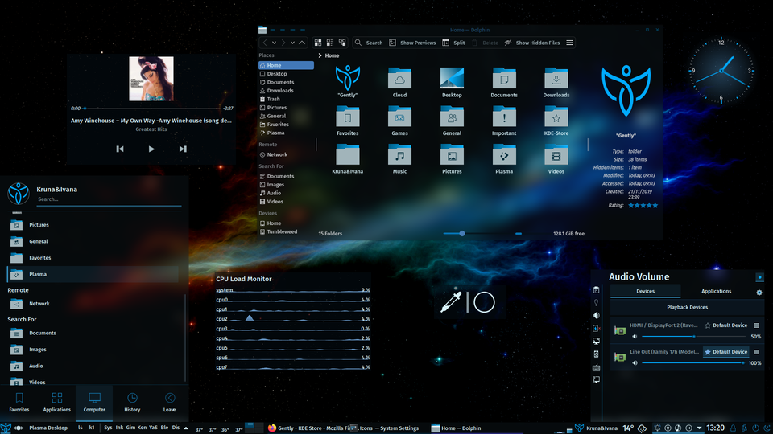Skip to next track in media player
773x434 pixels.
pos(183,149)
